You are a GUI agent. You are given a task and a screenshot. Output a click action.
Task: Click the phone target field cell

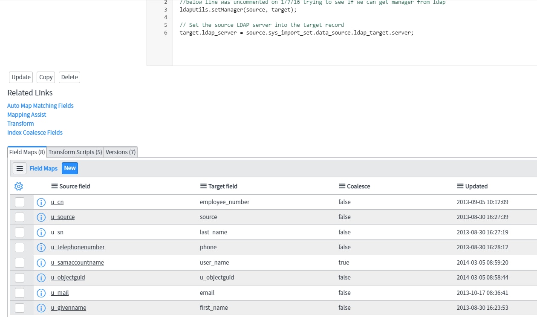pos(208,247)
